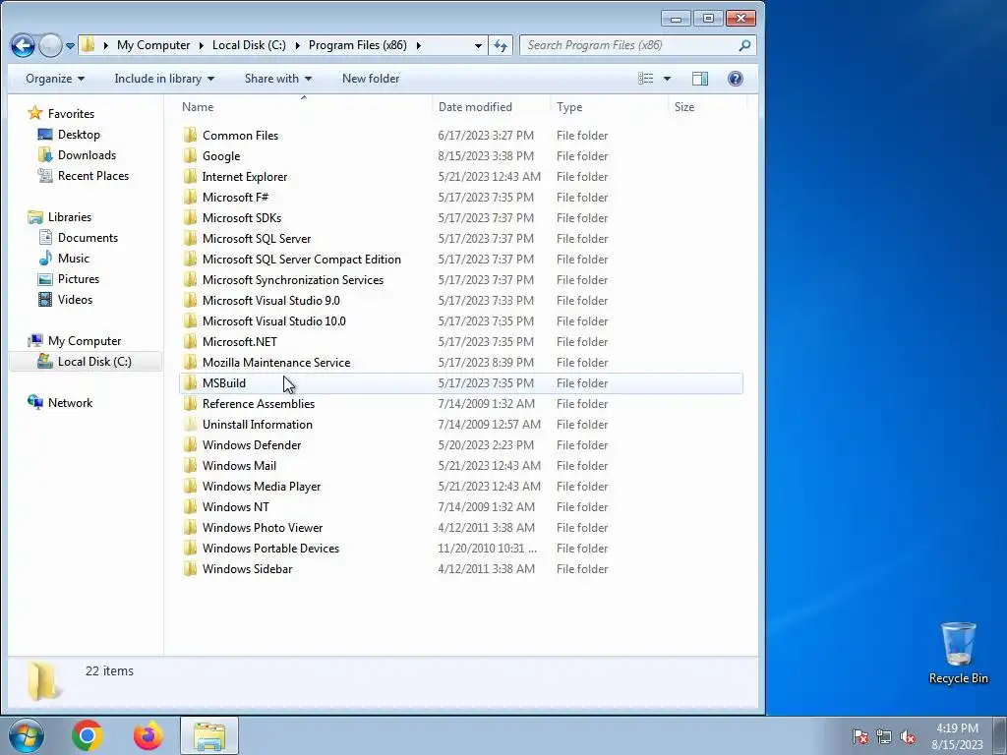Viewport: 1007px width, 755px height.
Task: Select Microsoft Synchronization Services folder
Action: (293, 280)
